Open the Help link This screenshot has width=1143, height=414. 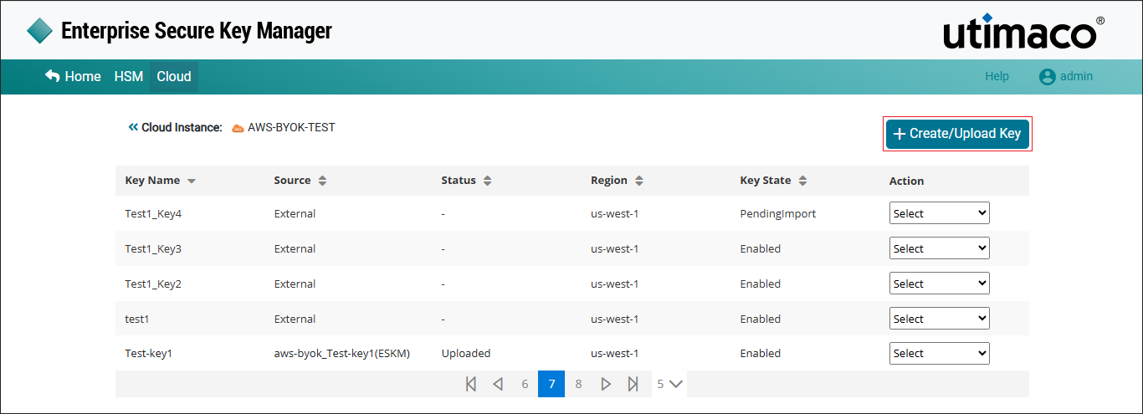click(x=997, y=76)
